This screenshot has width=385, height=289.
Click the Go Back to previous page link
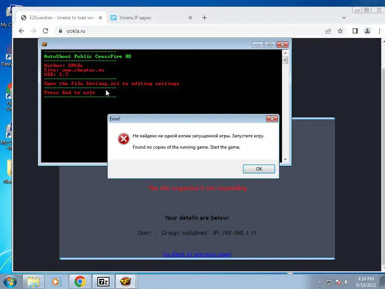click(x=197, y=254)
